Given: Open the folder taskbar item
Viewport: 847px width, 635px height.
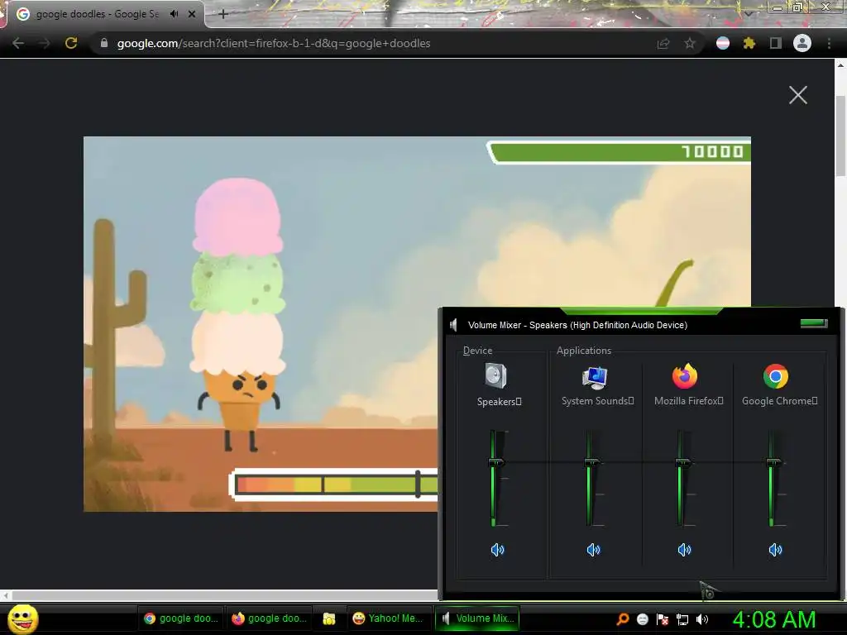Looking at the screenshot, I should coord(329,618).
